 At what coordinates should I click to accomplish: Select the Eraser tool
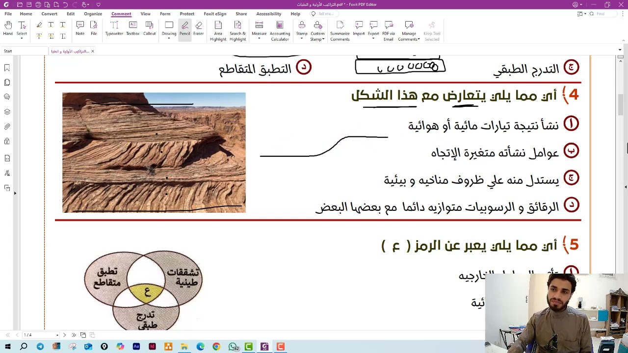(x=199, y=28)
